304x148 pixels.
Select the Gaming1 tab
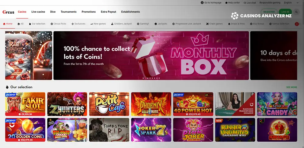pyautogui.click(x=143, y=24)
